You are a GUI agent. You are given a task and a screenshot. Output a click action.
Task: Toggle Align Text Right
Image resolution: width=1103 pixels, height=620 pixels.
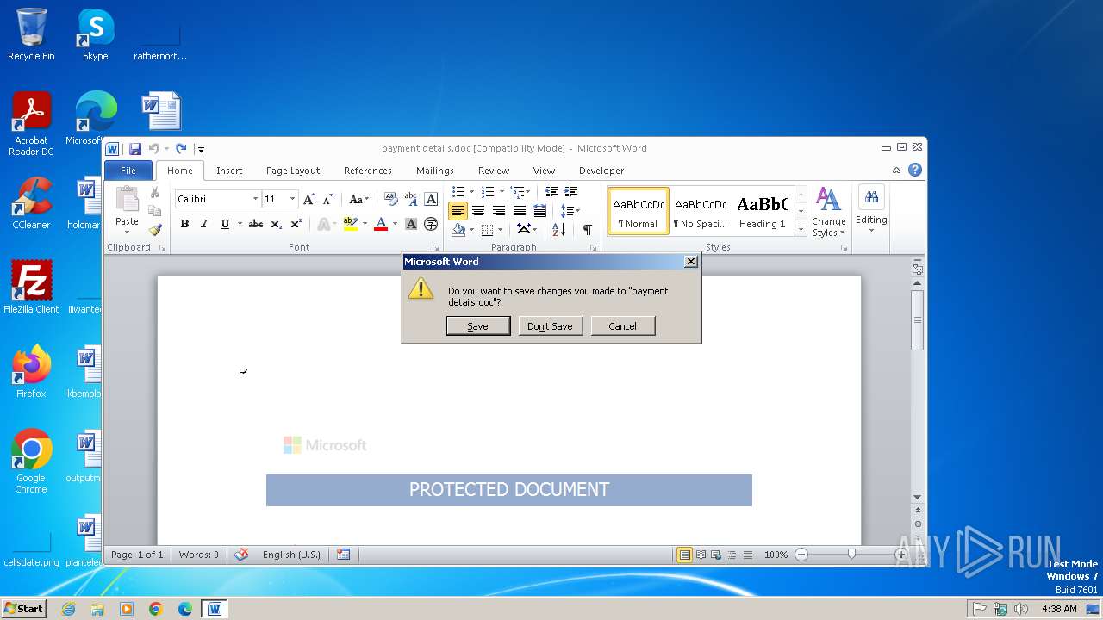[498, 210]
